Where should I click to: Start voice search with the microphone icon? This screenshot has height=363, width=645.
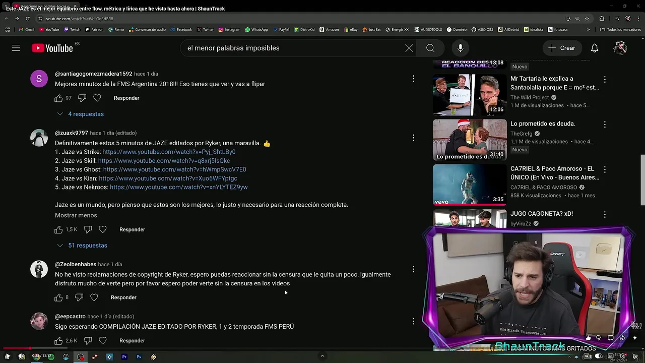coord(460,48)
